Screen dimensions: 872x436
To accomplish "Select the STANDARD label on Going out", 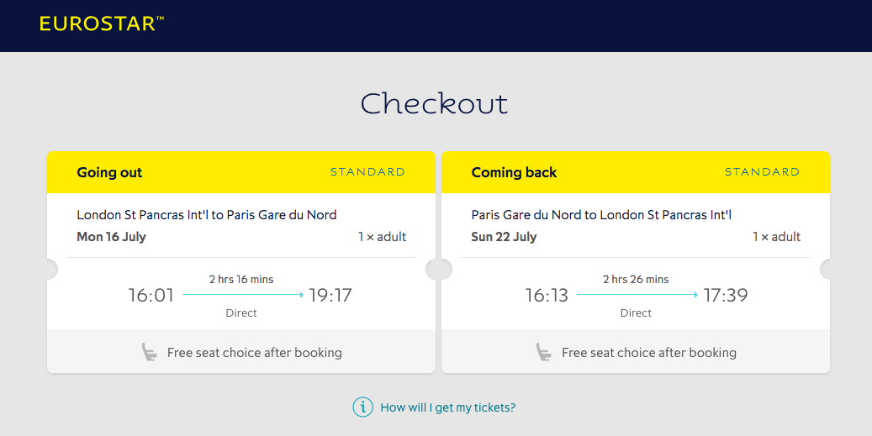I will (x=367, y=172).
